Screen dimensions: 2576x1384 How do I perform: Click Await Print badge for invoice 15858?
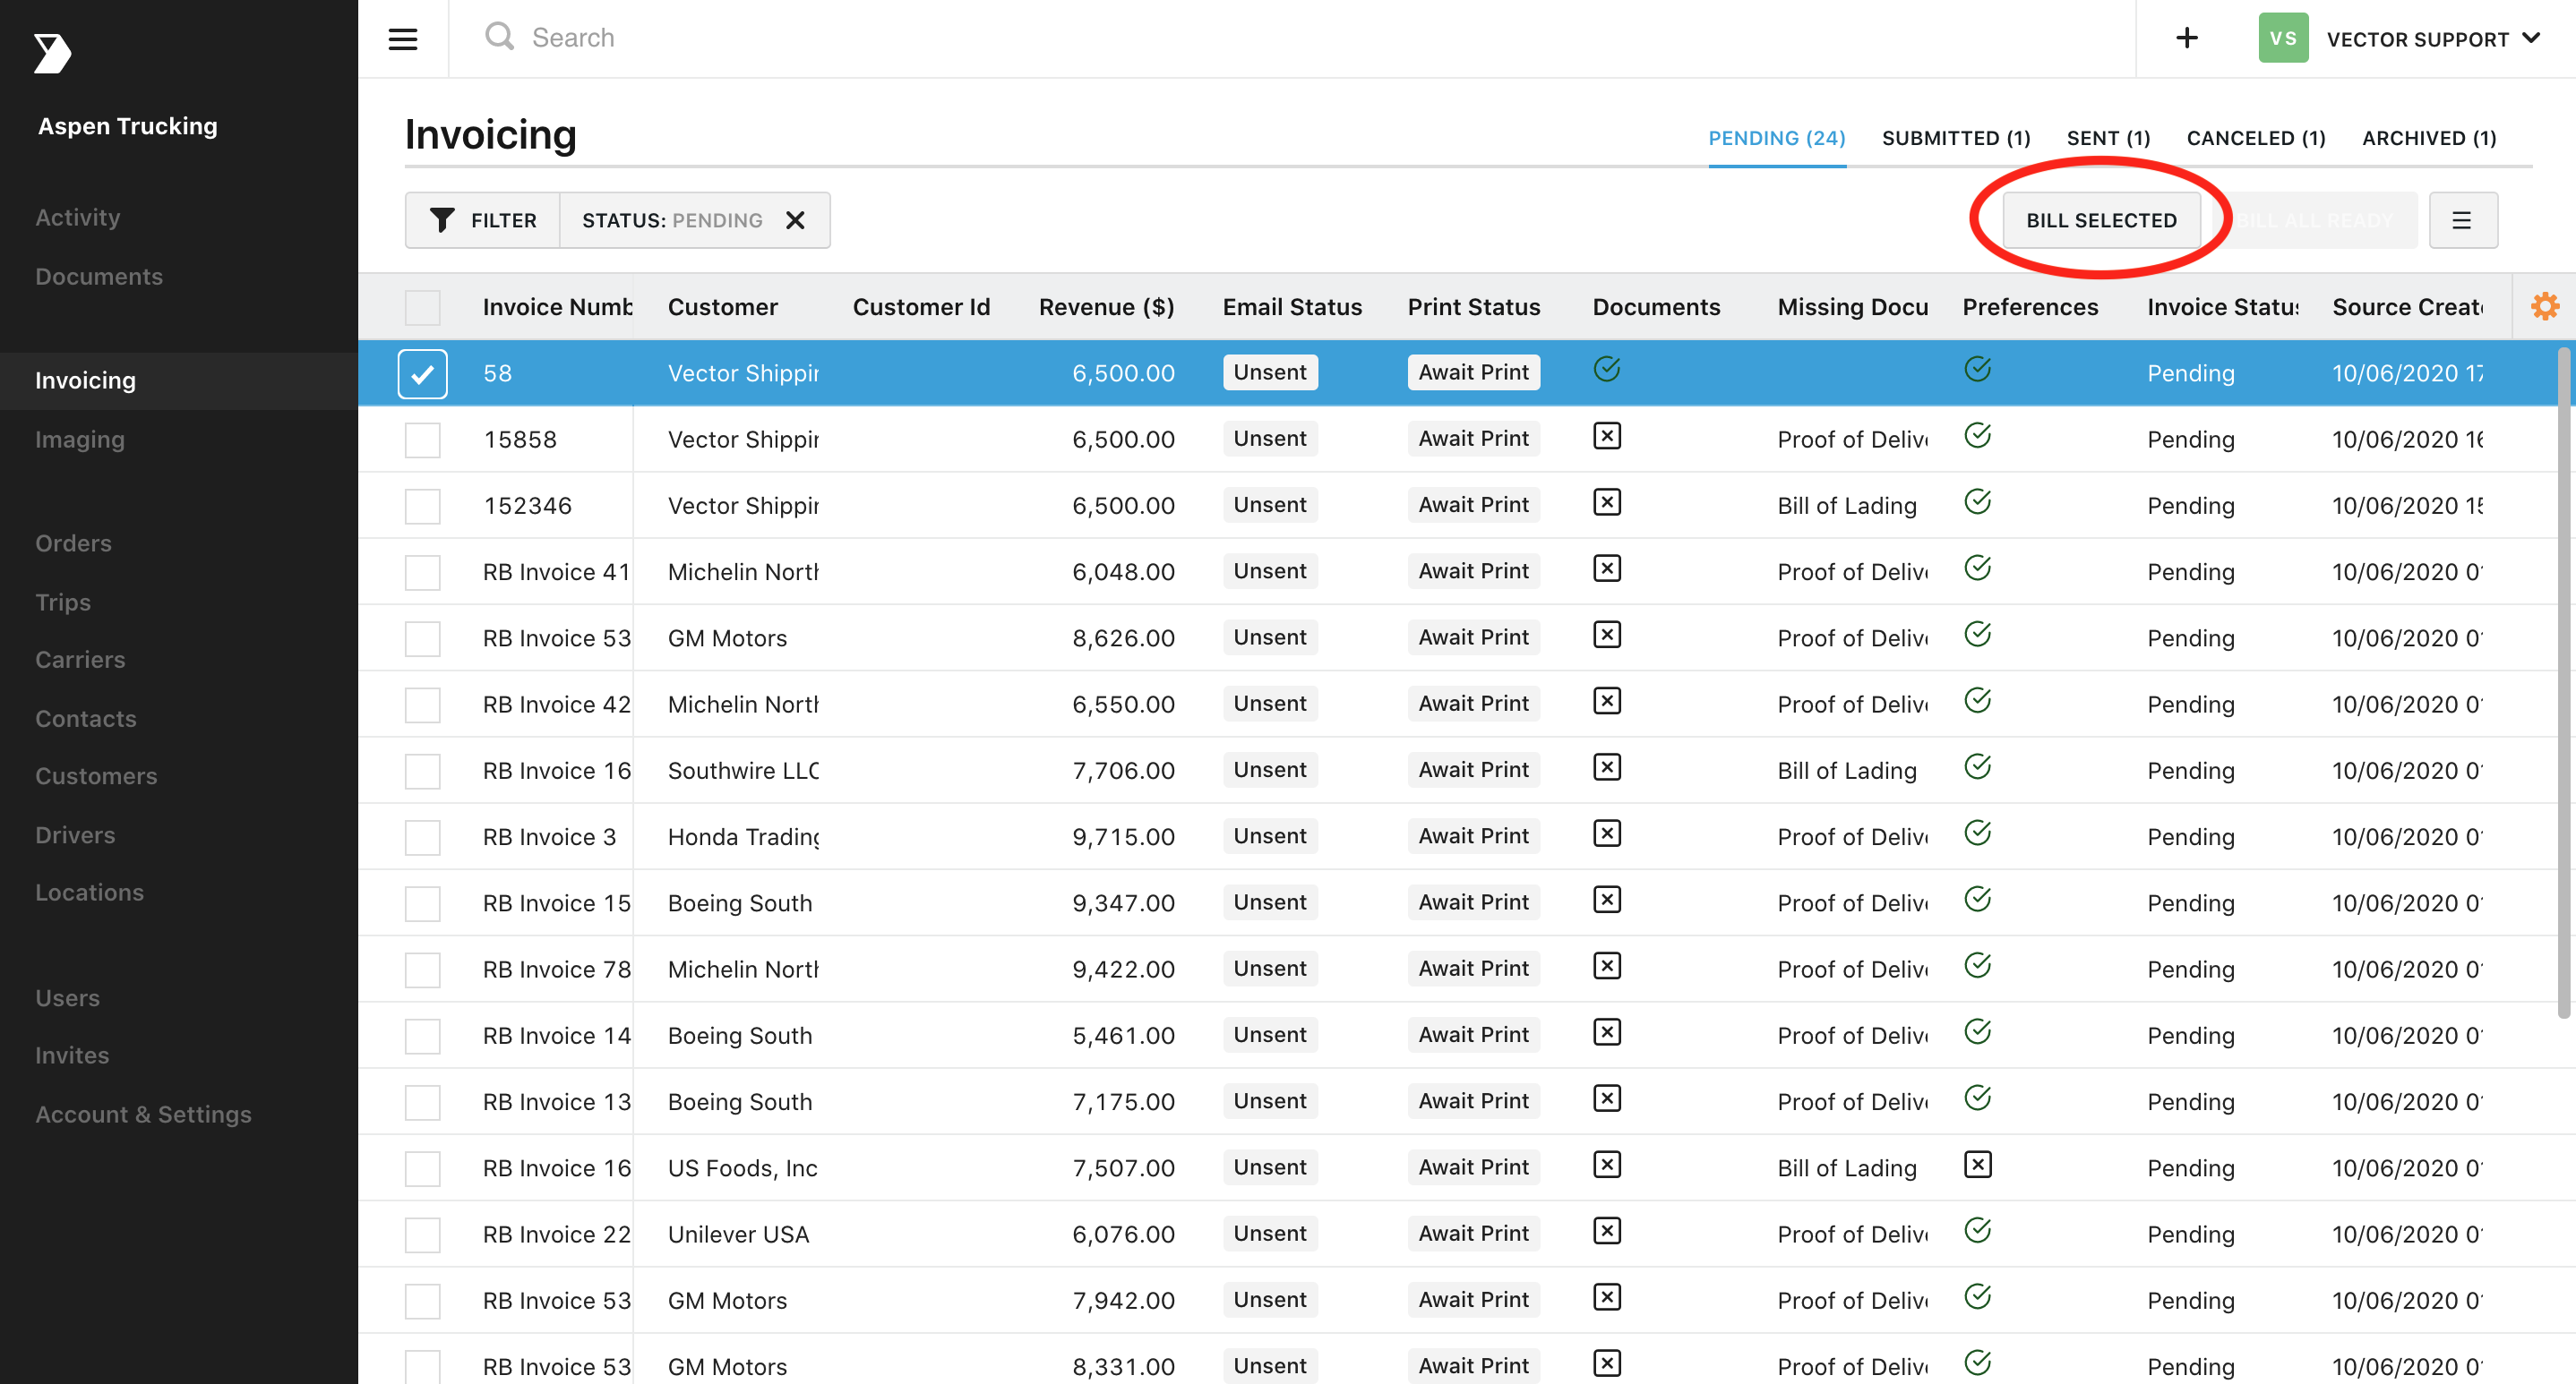click(x=1473, y=439)
